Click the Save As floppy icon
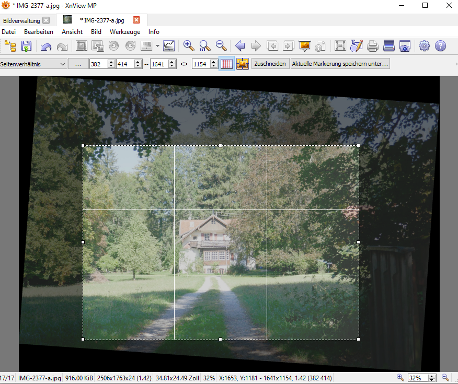Viewport: 458px width, 384px height. pos(26,46)
